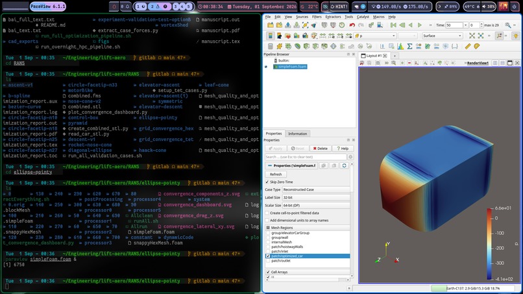Check the group/elevatorCarGroup mesh region
Image resolution: width=523 pixels, height=294 pixels.
(268, 233)
